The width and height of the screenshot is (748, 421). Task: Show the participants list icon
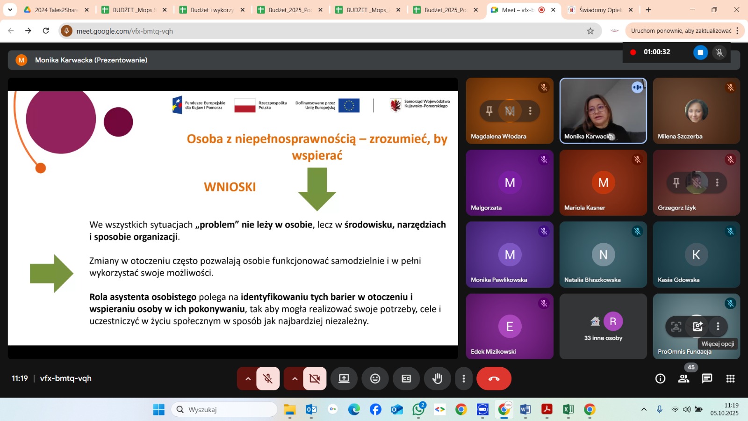coord(683,378)
